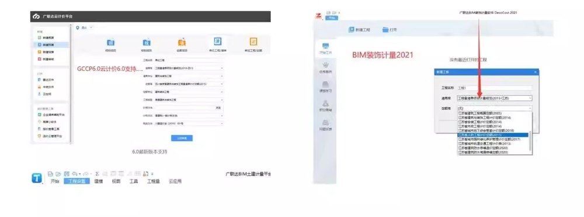The width and height of the screenshot is (584, 217).
Task: Click the 单位工程/定额 yellow icon
Action: point(253,42)
